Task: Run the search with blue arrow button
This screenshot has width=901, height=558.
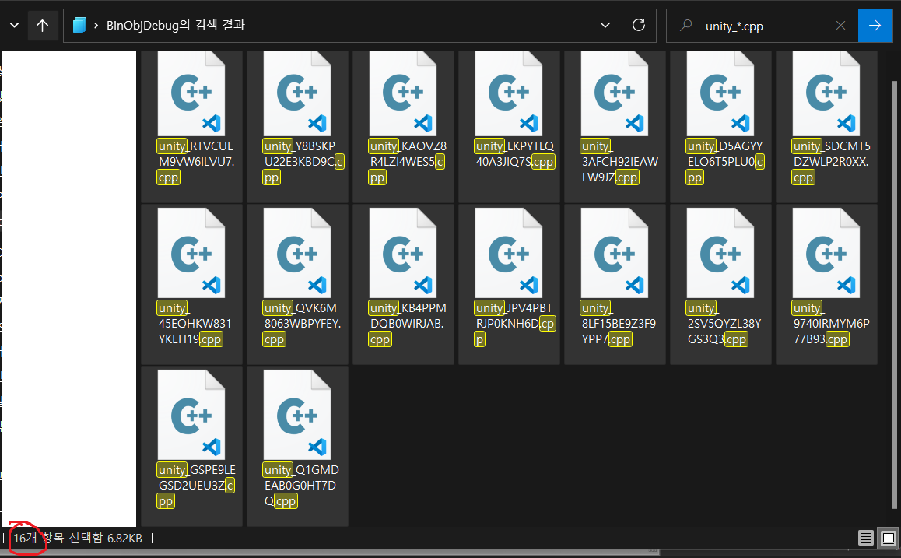Action: tap(875, 26)
